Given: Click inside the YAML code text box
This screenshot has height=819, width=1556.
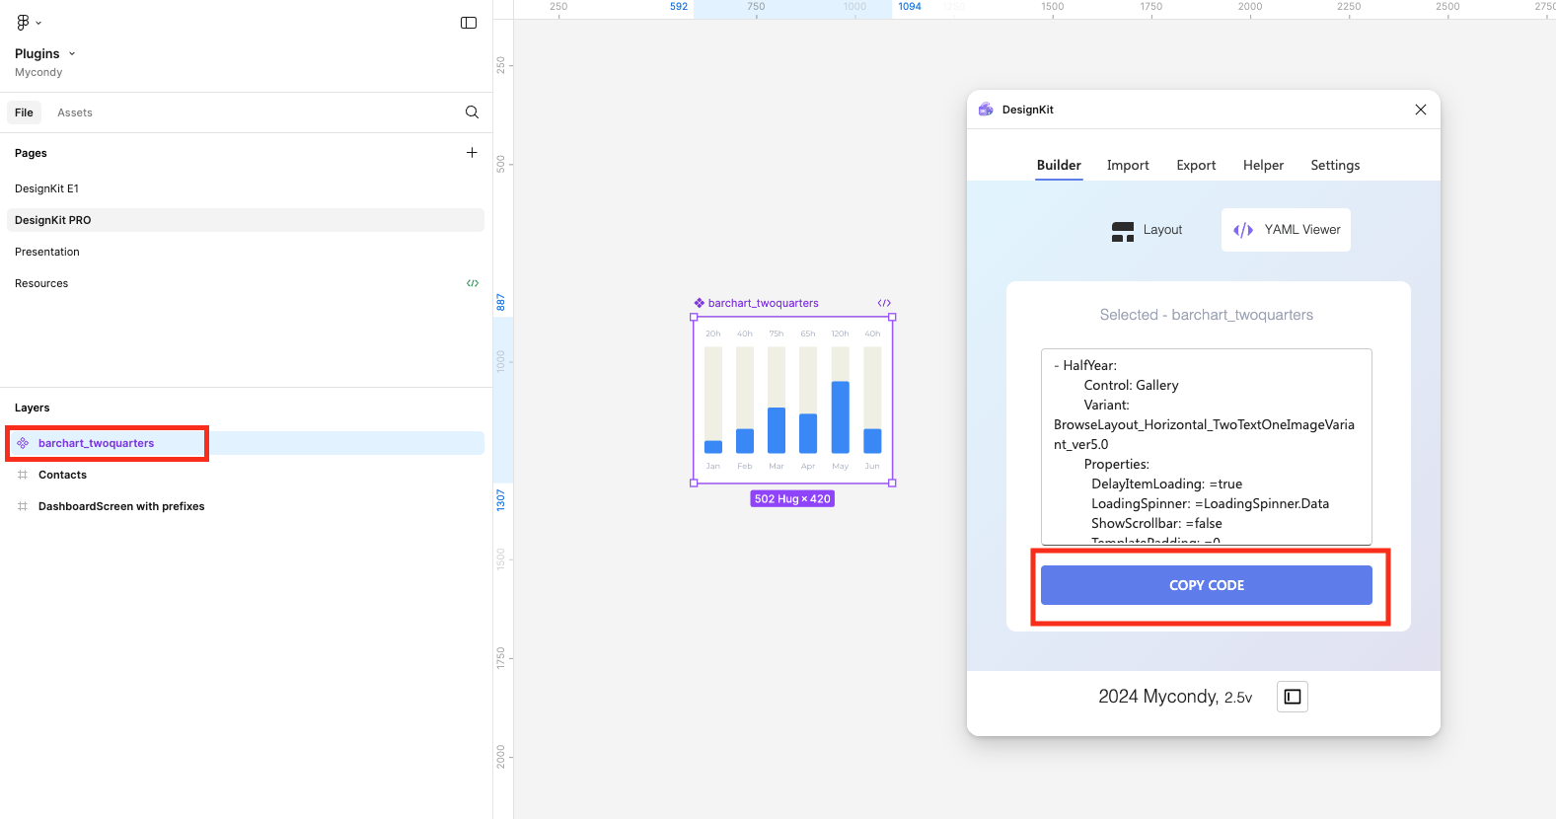Looking at the screenshot, I should 1207,446.
